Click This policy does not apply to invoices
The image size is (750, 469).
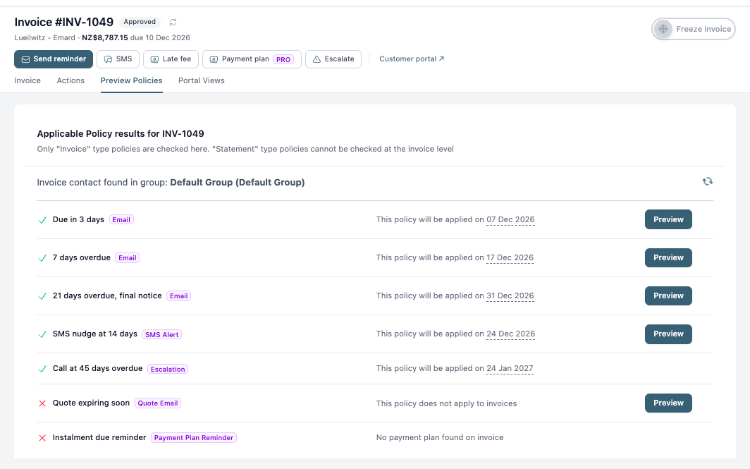pyautogui.click(x=446, y=403)
